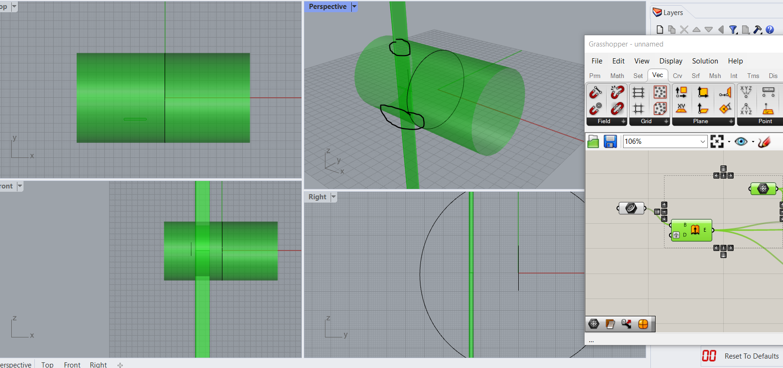Activate the sketch pencil tool
The image size is (783, 368).
(764, 141)
